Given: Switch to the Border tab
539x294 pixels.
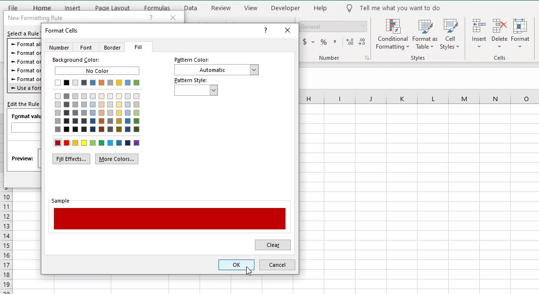Looking at the screenshot, I should pyautogui.click(x=112, y=48).
